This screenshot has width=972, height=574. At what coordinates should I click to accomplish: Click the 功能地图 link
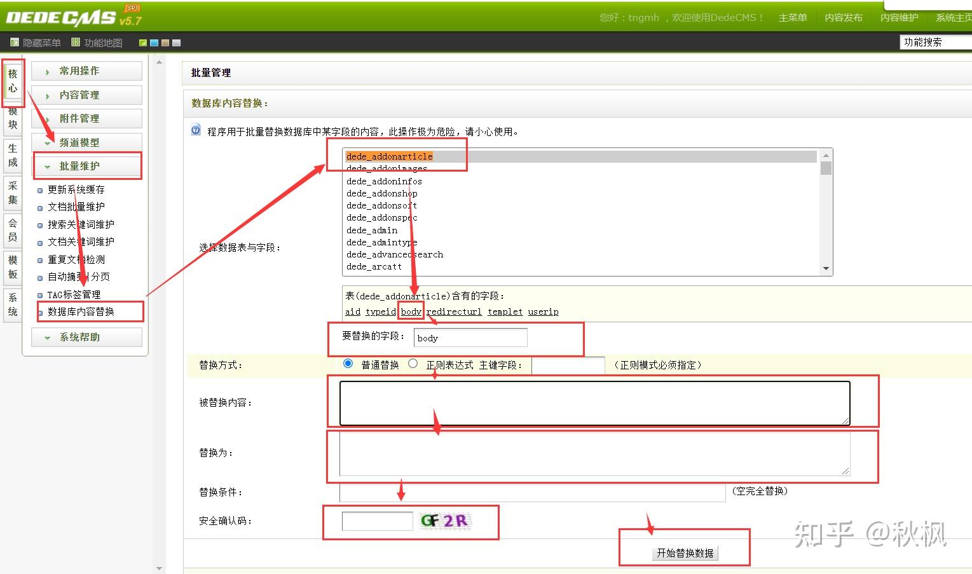coord(103,43)
